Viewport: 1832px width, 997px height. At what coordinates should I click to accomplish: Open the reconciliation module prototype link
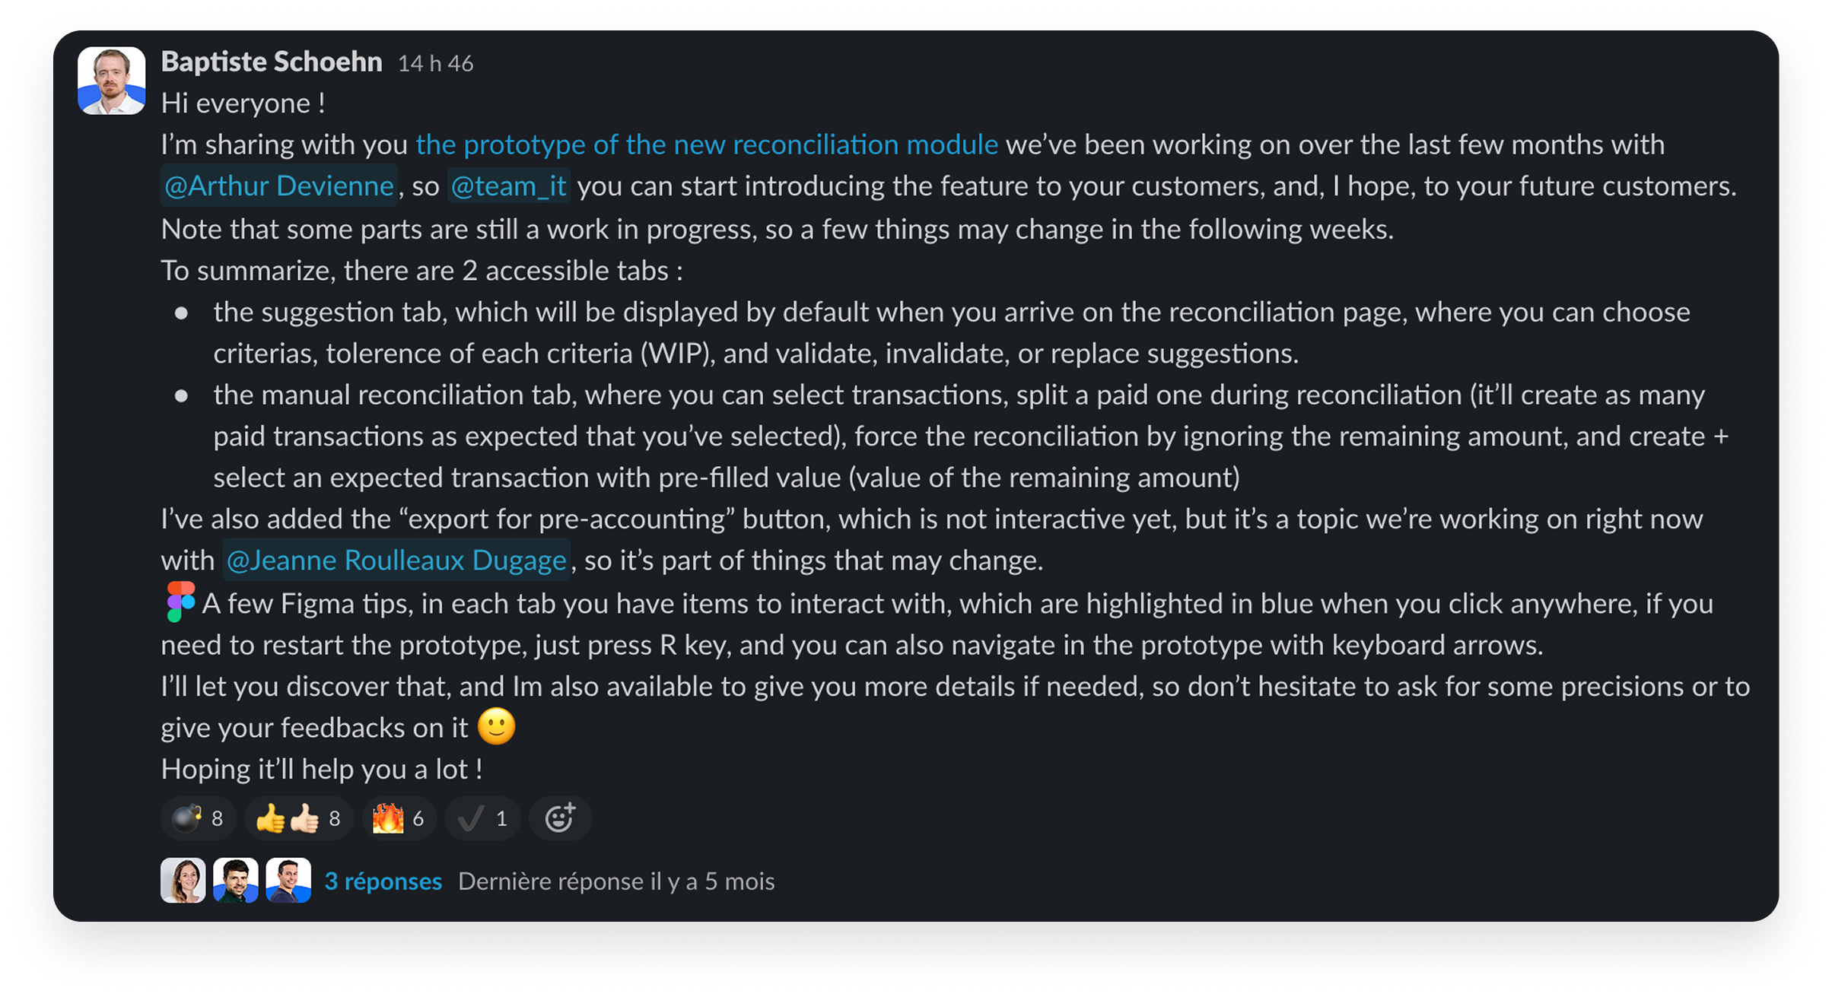[706, 144]
